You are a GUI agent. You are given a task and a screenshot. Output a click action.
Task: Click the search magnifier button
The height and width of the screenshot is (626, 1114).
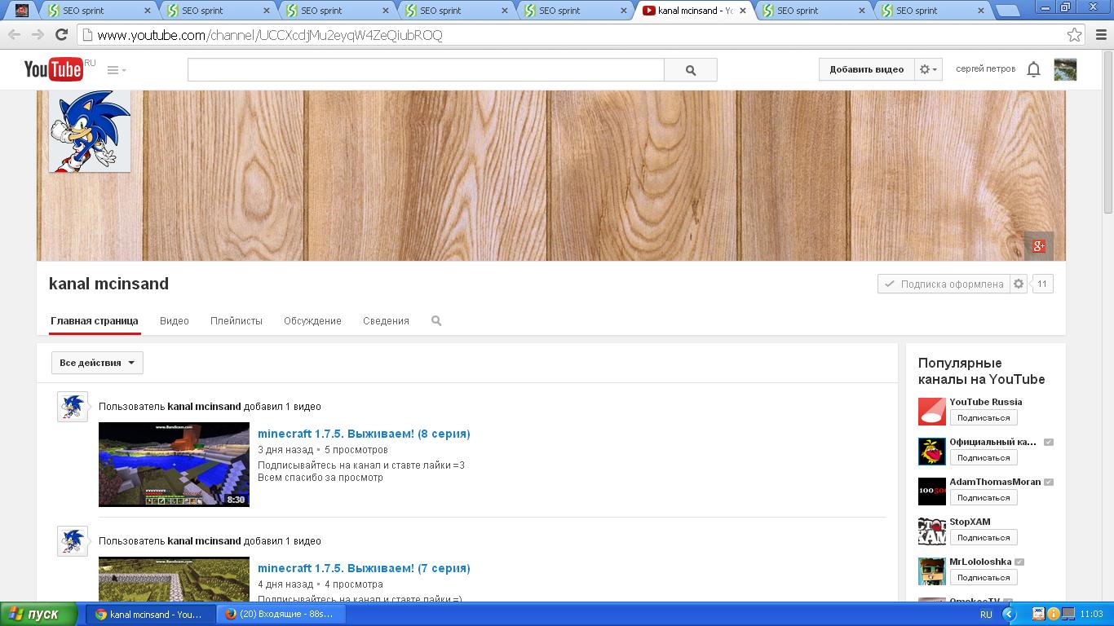(691, 70)
